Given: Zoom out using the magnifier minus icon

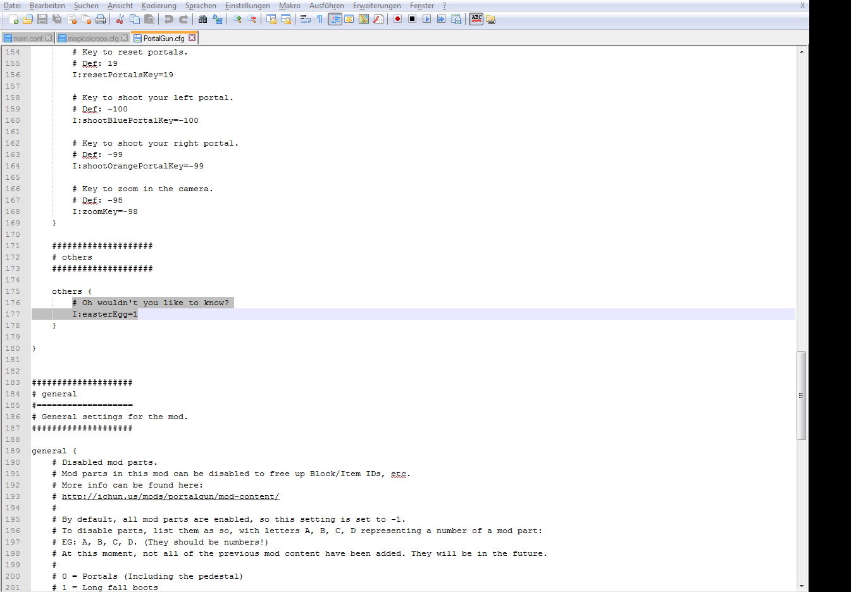Looking at the screenshot, I should 251,19.
